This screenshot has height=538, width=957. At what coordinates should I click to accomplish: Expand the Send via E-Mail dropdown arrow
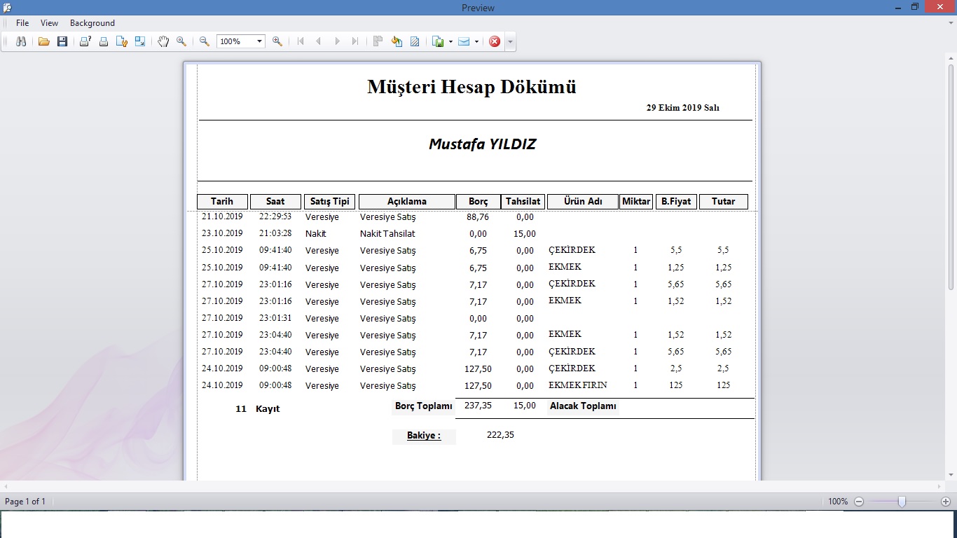pyautogui.click(x=476, y=41)
